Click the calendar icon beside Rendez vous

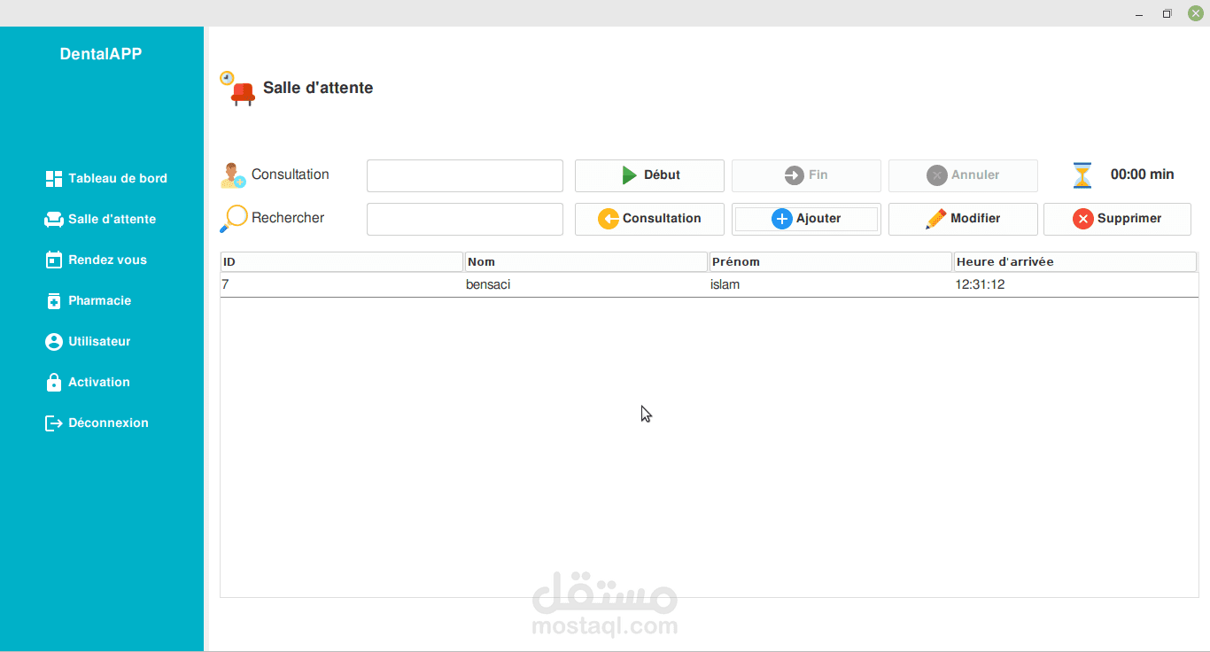(53, 260)
